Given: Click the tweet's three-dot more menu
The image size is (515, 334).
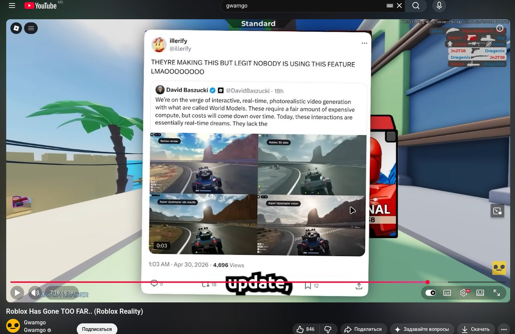Looking at the screenshot, I should click(364, 43).
